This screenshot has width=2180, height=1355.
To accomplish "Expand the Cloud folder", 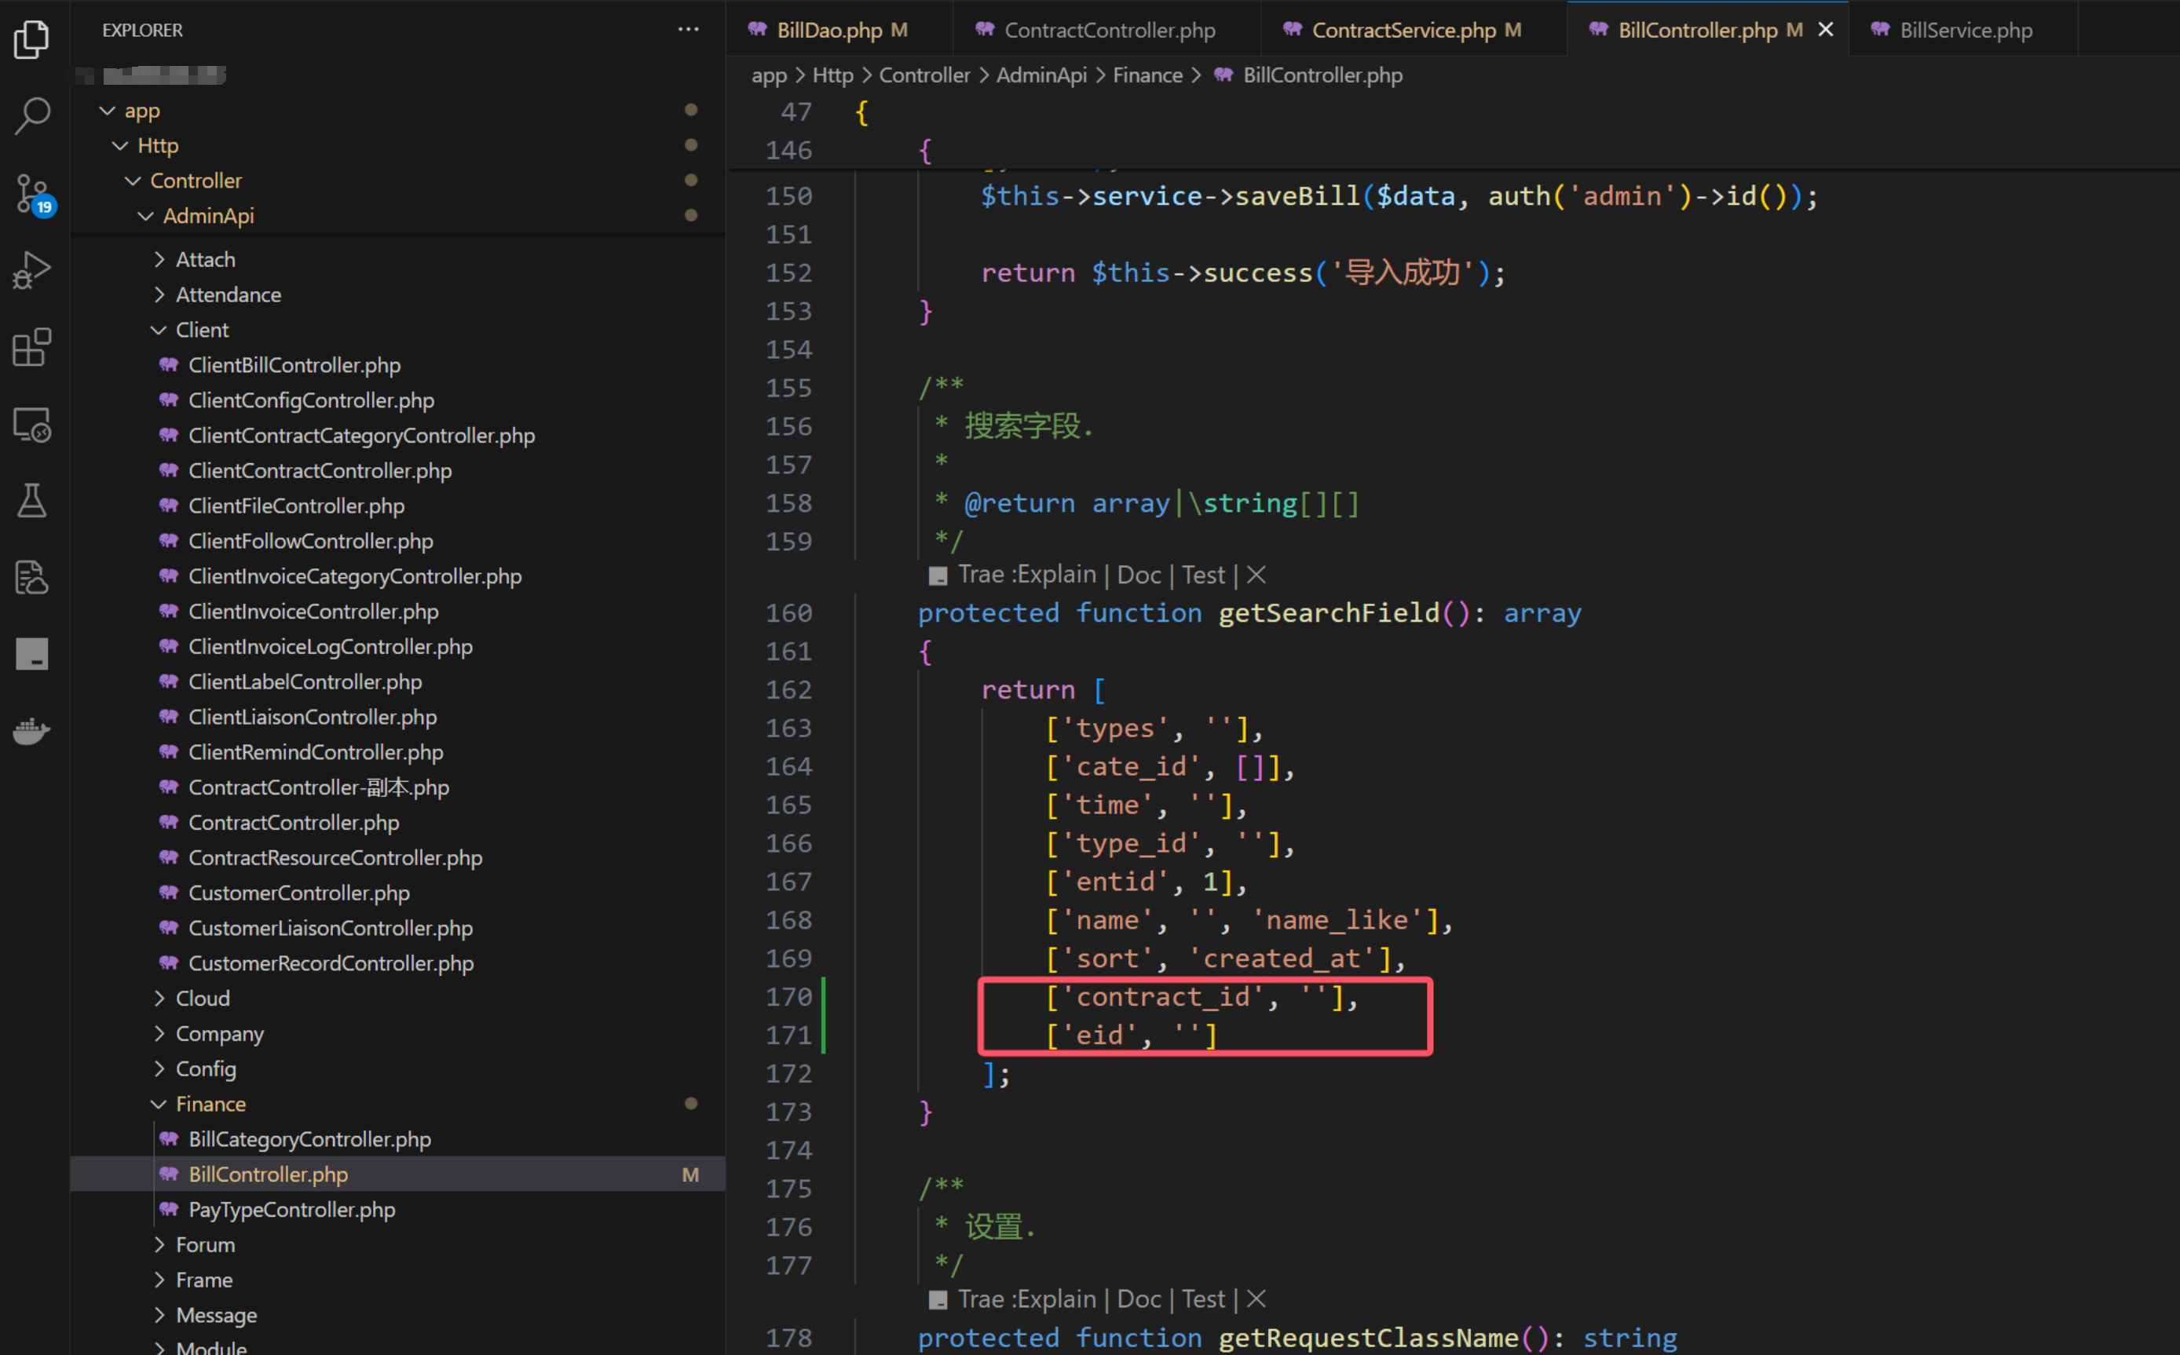I will (x=159, y=998).
